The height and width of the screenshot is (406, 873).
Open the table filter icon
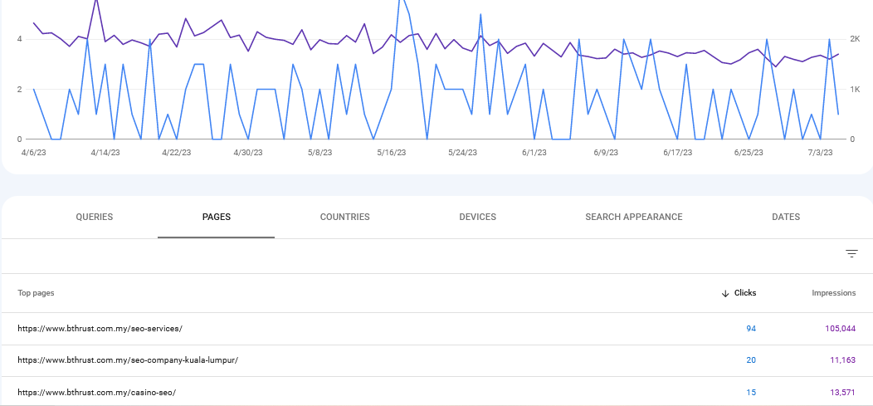point(851,254)
